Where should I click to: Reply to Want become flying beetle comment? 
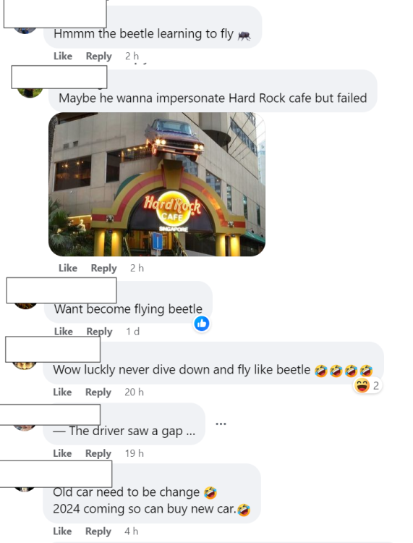pos(99,331)
